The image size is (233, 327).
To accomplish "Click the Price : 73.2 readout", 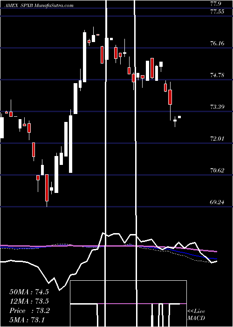I will 29,311.
